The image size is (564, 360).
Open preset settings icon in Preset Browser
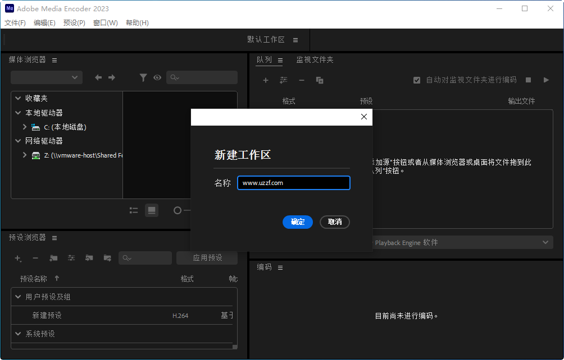tap(71, 259)
